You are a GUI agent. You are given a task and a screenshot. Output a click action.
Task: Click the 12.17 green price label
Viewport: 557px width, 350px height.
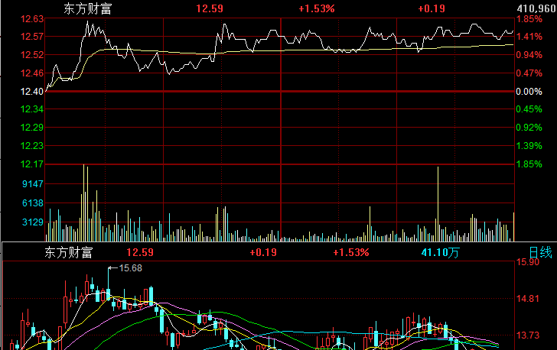tap(32, 164)
